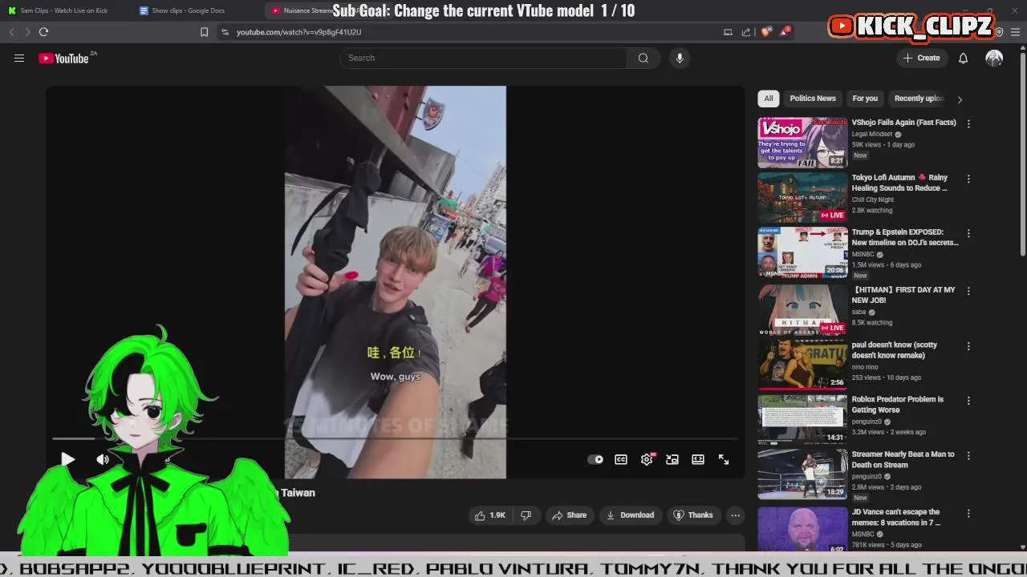This screenshot has width=1027, height=577.
Task: Select the All filter chip
Action: [768, 99]
